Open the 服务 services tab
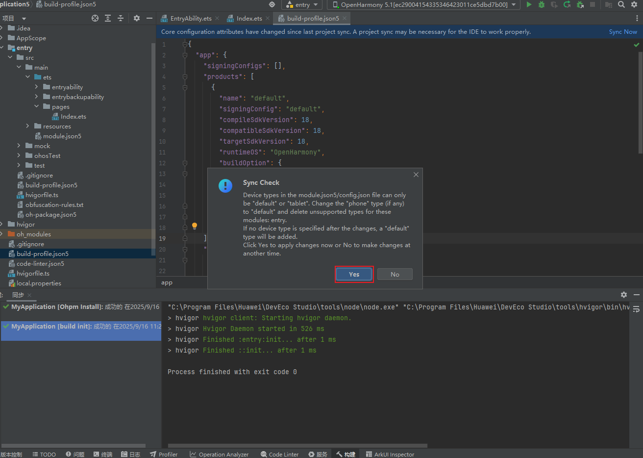 coord(318,454)
